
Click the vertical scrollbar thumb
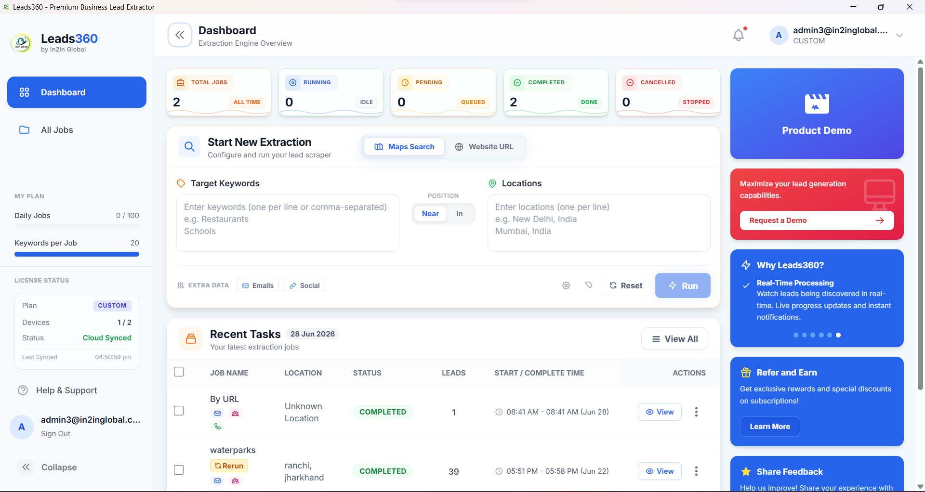click(x=920, y=229)
